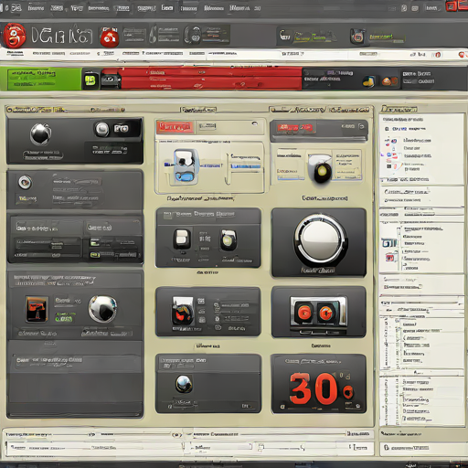Click the small ringed eye icon in dark panel
Screen dimensions: 468x468
[25, 182]
